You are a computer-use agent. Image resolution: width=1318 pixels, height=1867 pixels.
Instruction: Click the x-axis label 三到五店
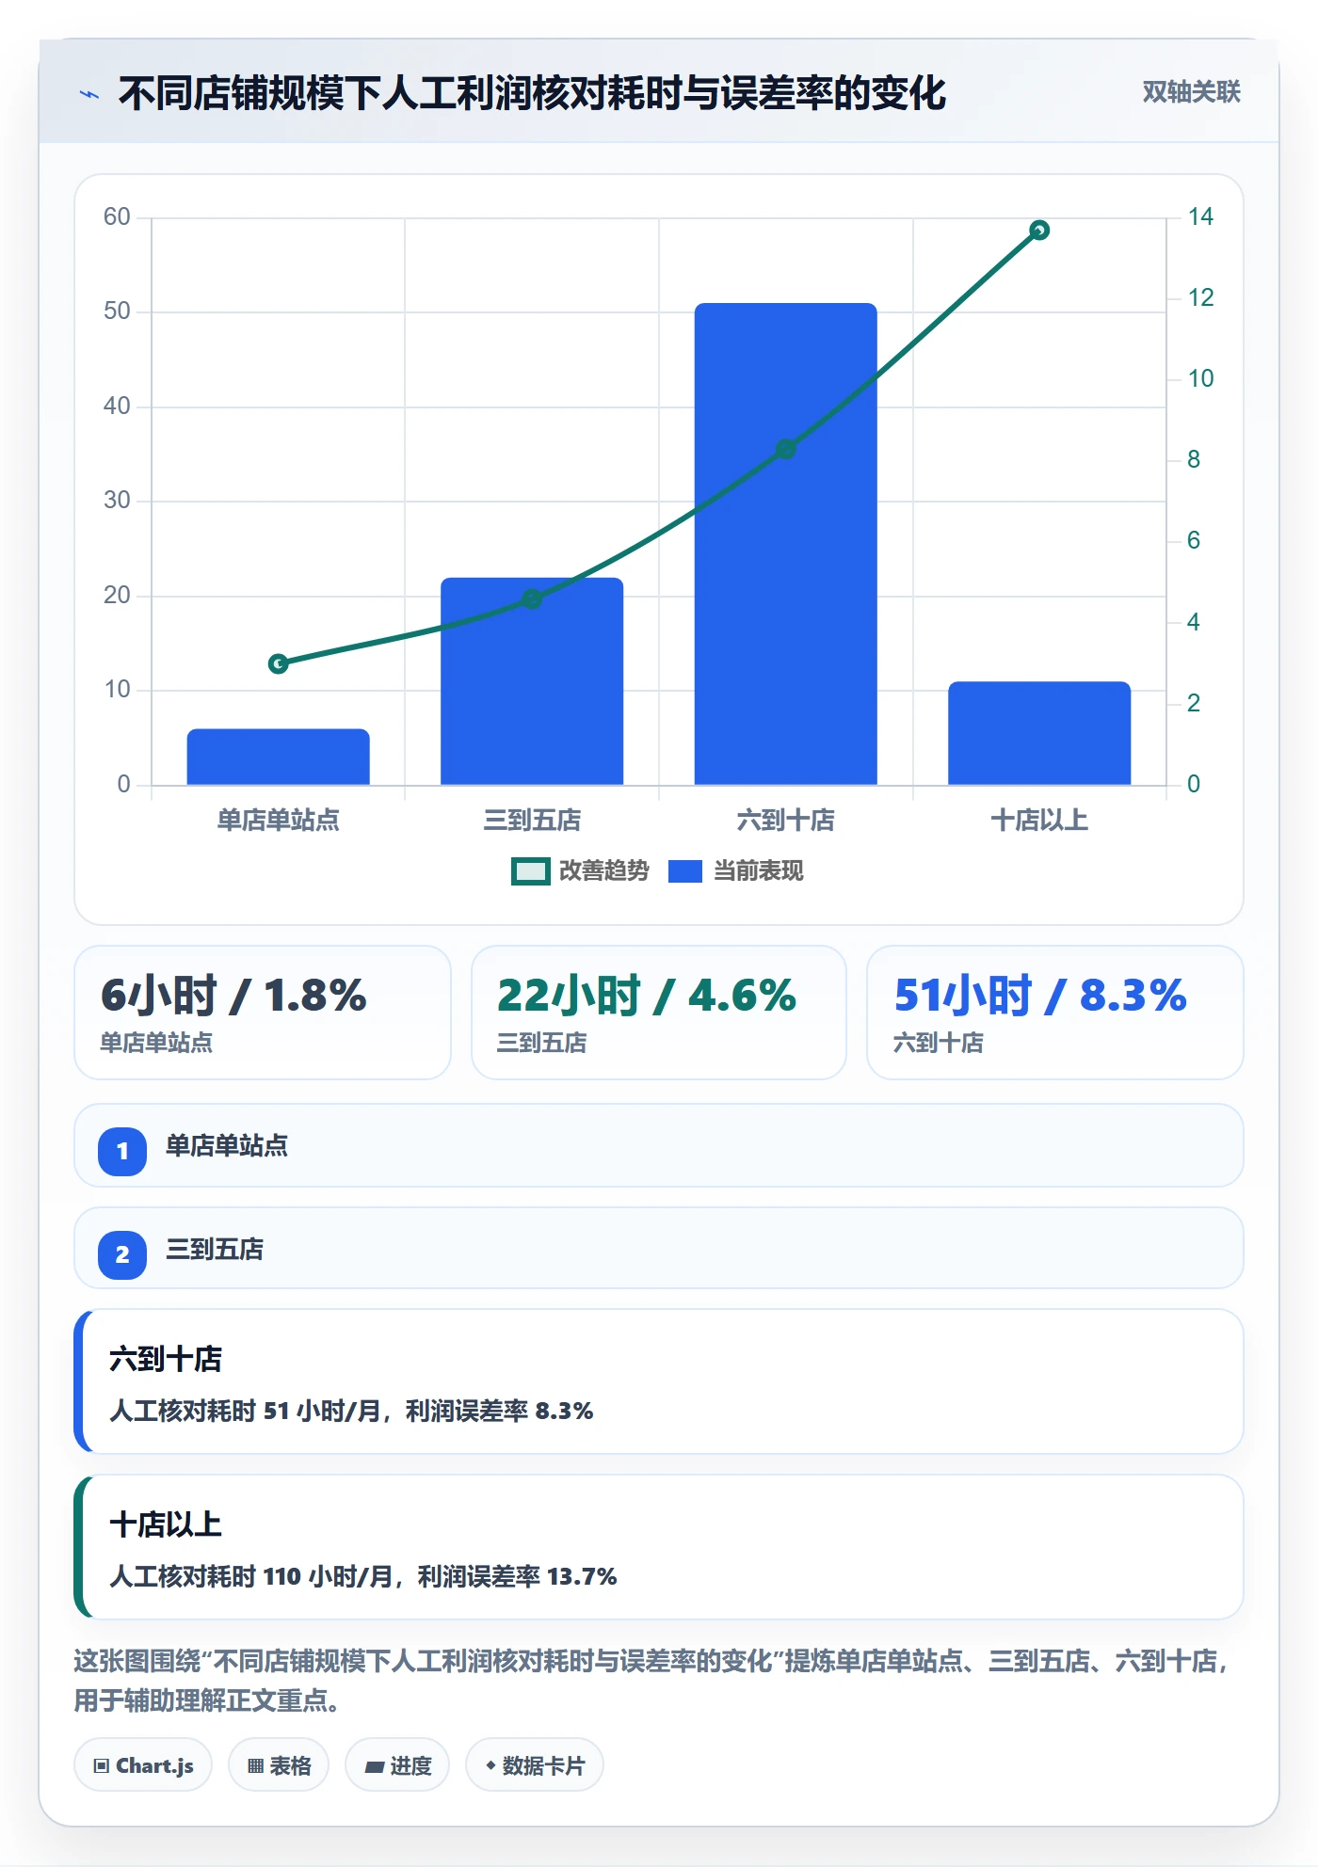532,821
